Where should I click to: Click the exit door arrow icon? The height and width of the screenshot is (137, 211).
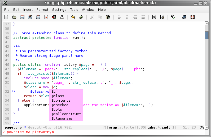[x=54, y=17]
